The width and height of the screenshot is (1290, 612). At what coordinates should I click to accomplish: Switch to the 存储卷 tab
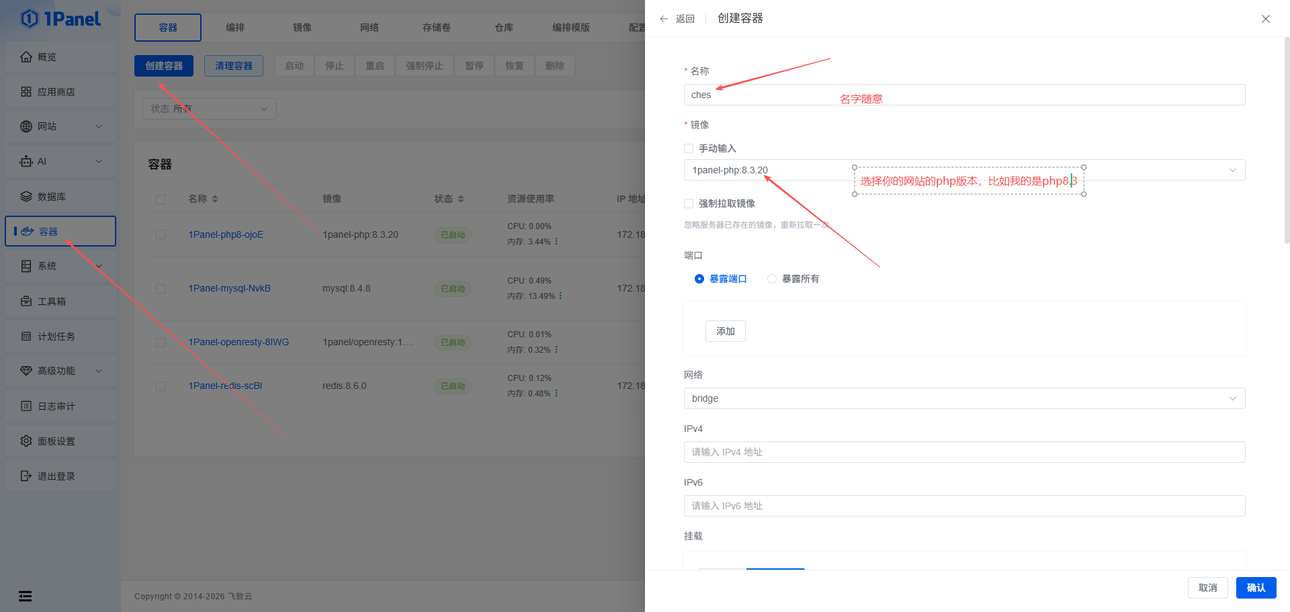pos(436,28)
